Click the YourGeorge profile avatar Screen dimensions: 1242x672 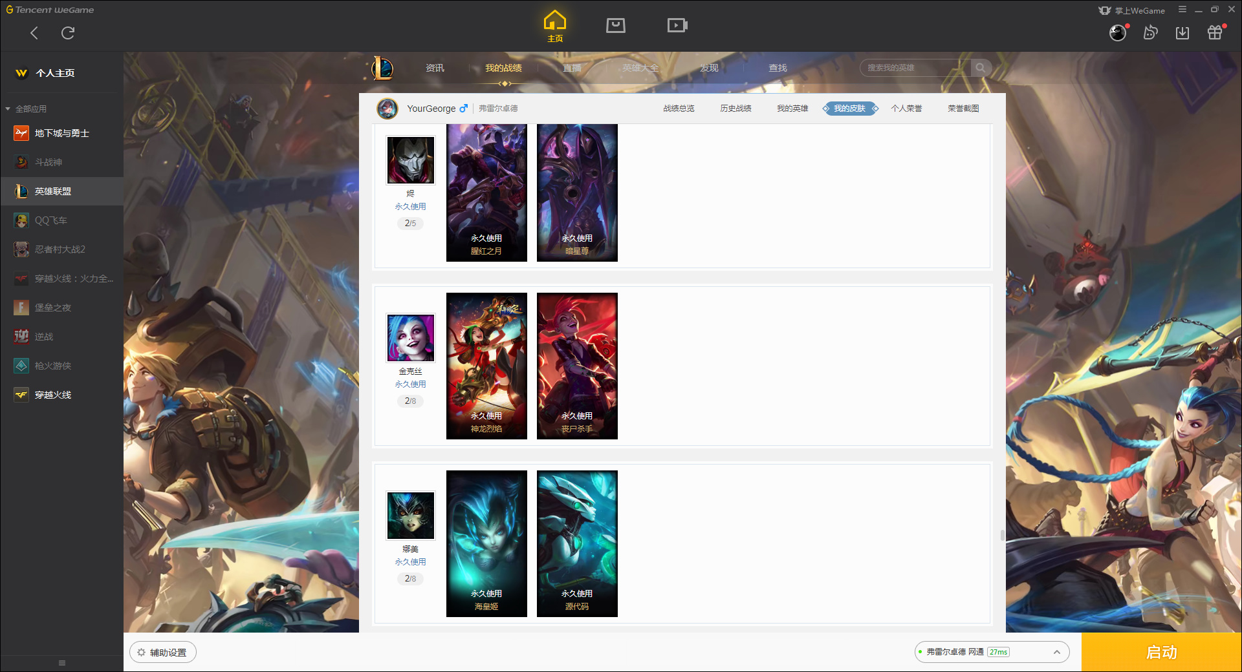[387, 109]
